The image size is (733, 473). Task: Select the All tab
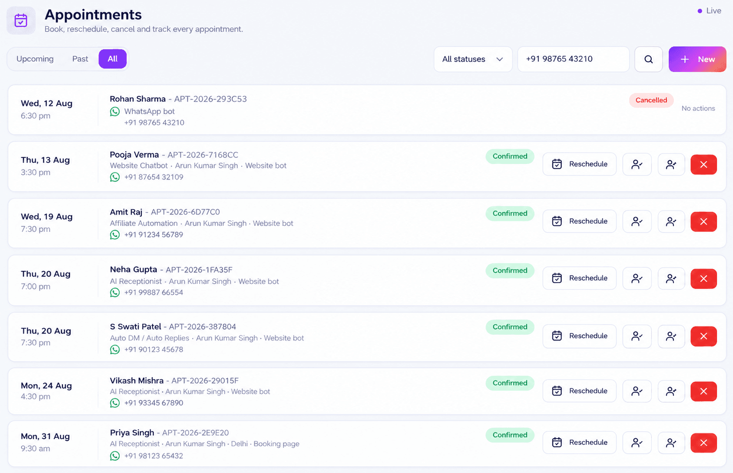coord(113,59)
